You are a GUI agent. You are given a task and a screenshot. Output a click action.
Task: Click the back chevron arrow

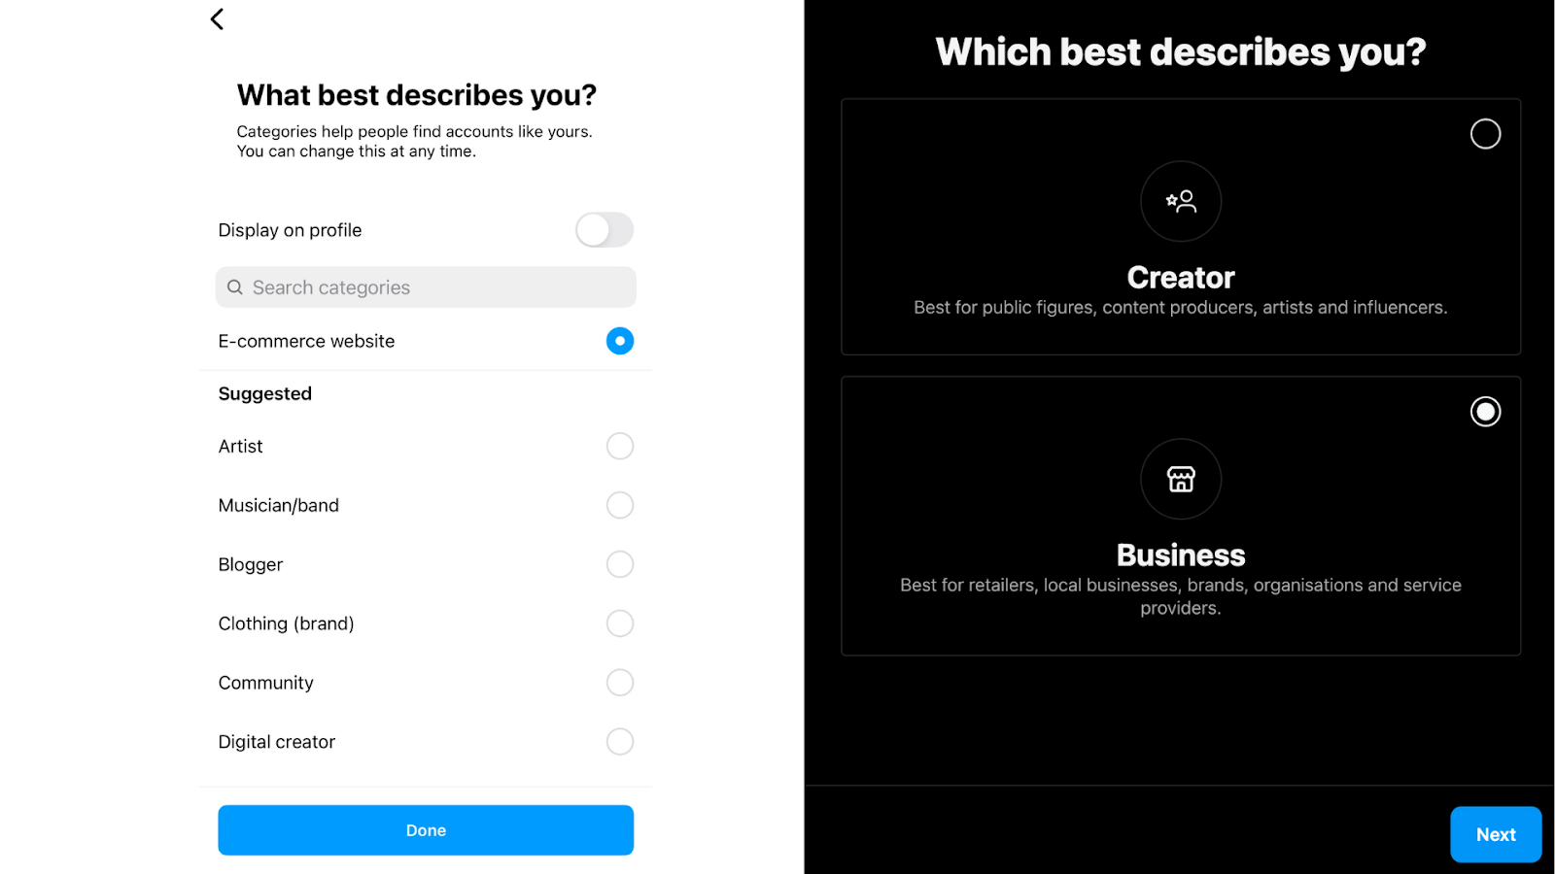point(216,18)
